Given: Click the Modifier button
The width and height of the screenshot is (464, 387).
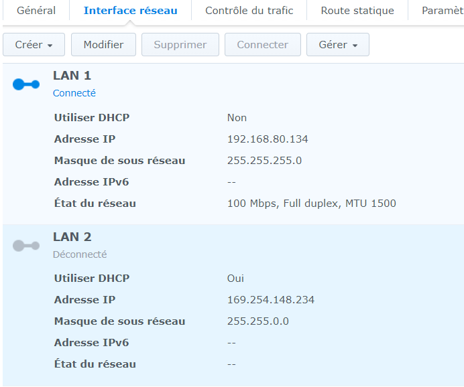Looking at the screenshot, I should click(x=103, y=45).
